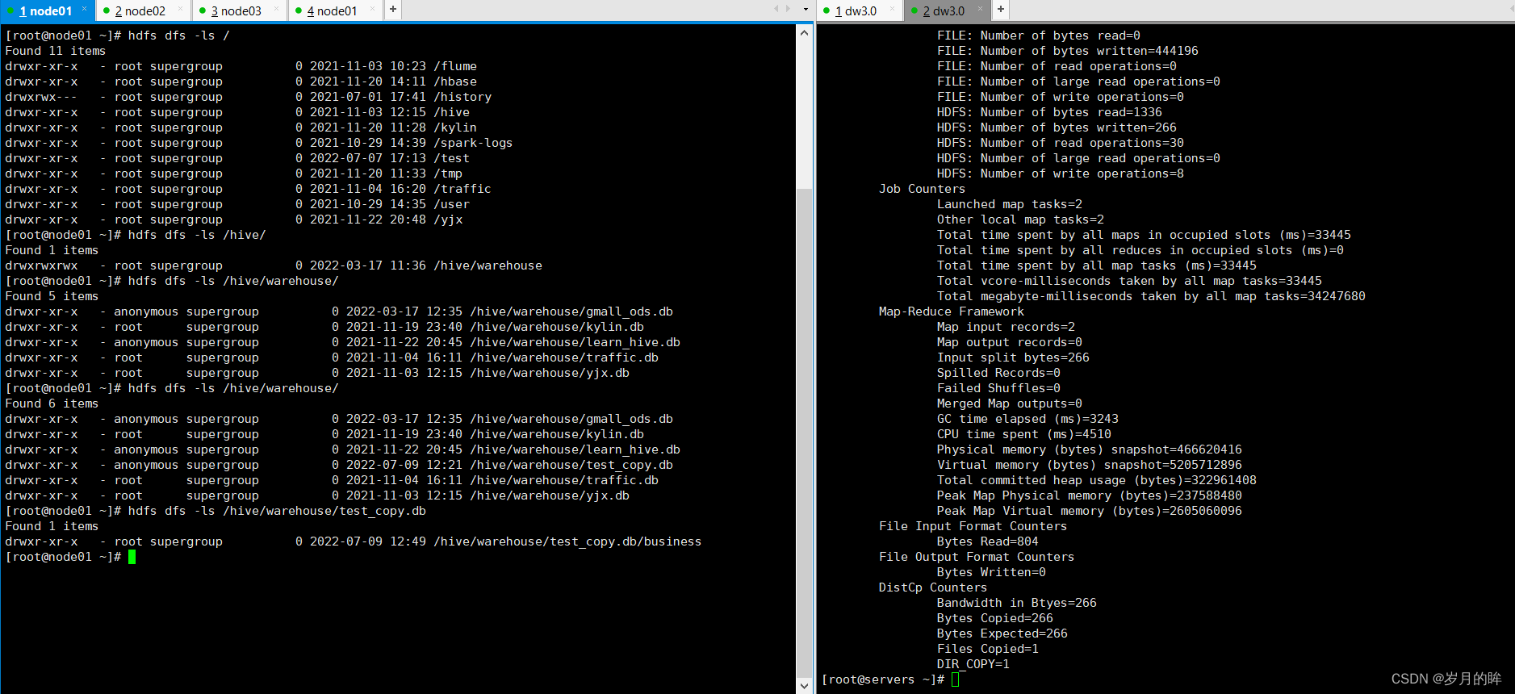Click right pane tab scroll-left arrow
This screenshot has height=694, width=1515.
1511,10
